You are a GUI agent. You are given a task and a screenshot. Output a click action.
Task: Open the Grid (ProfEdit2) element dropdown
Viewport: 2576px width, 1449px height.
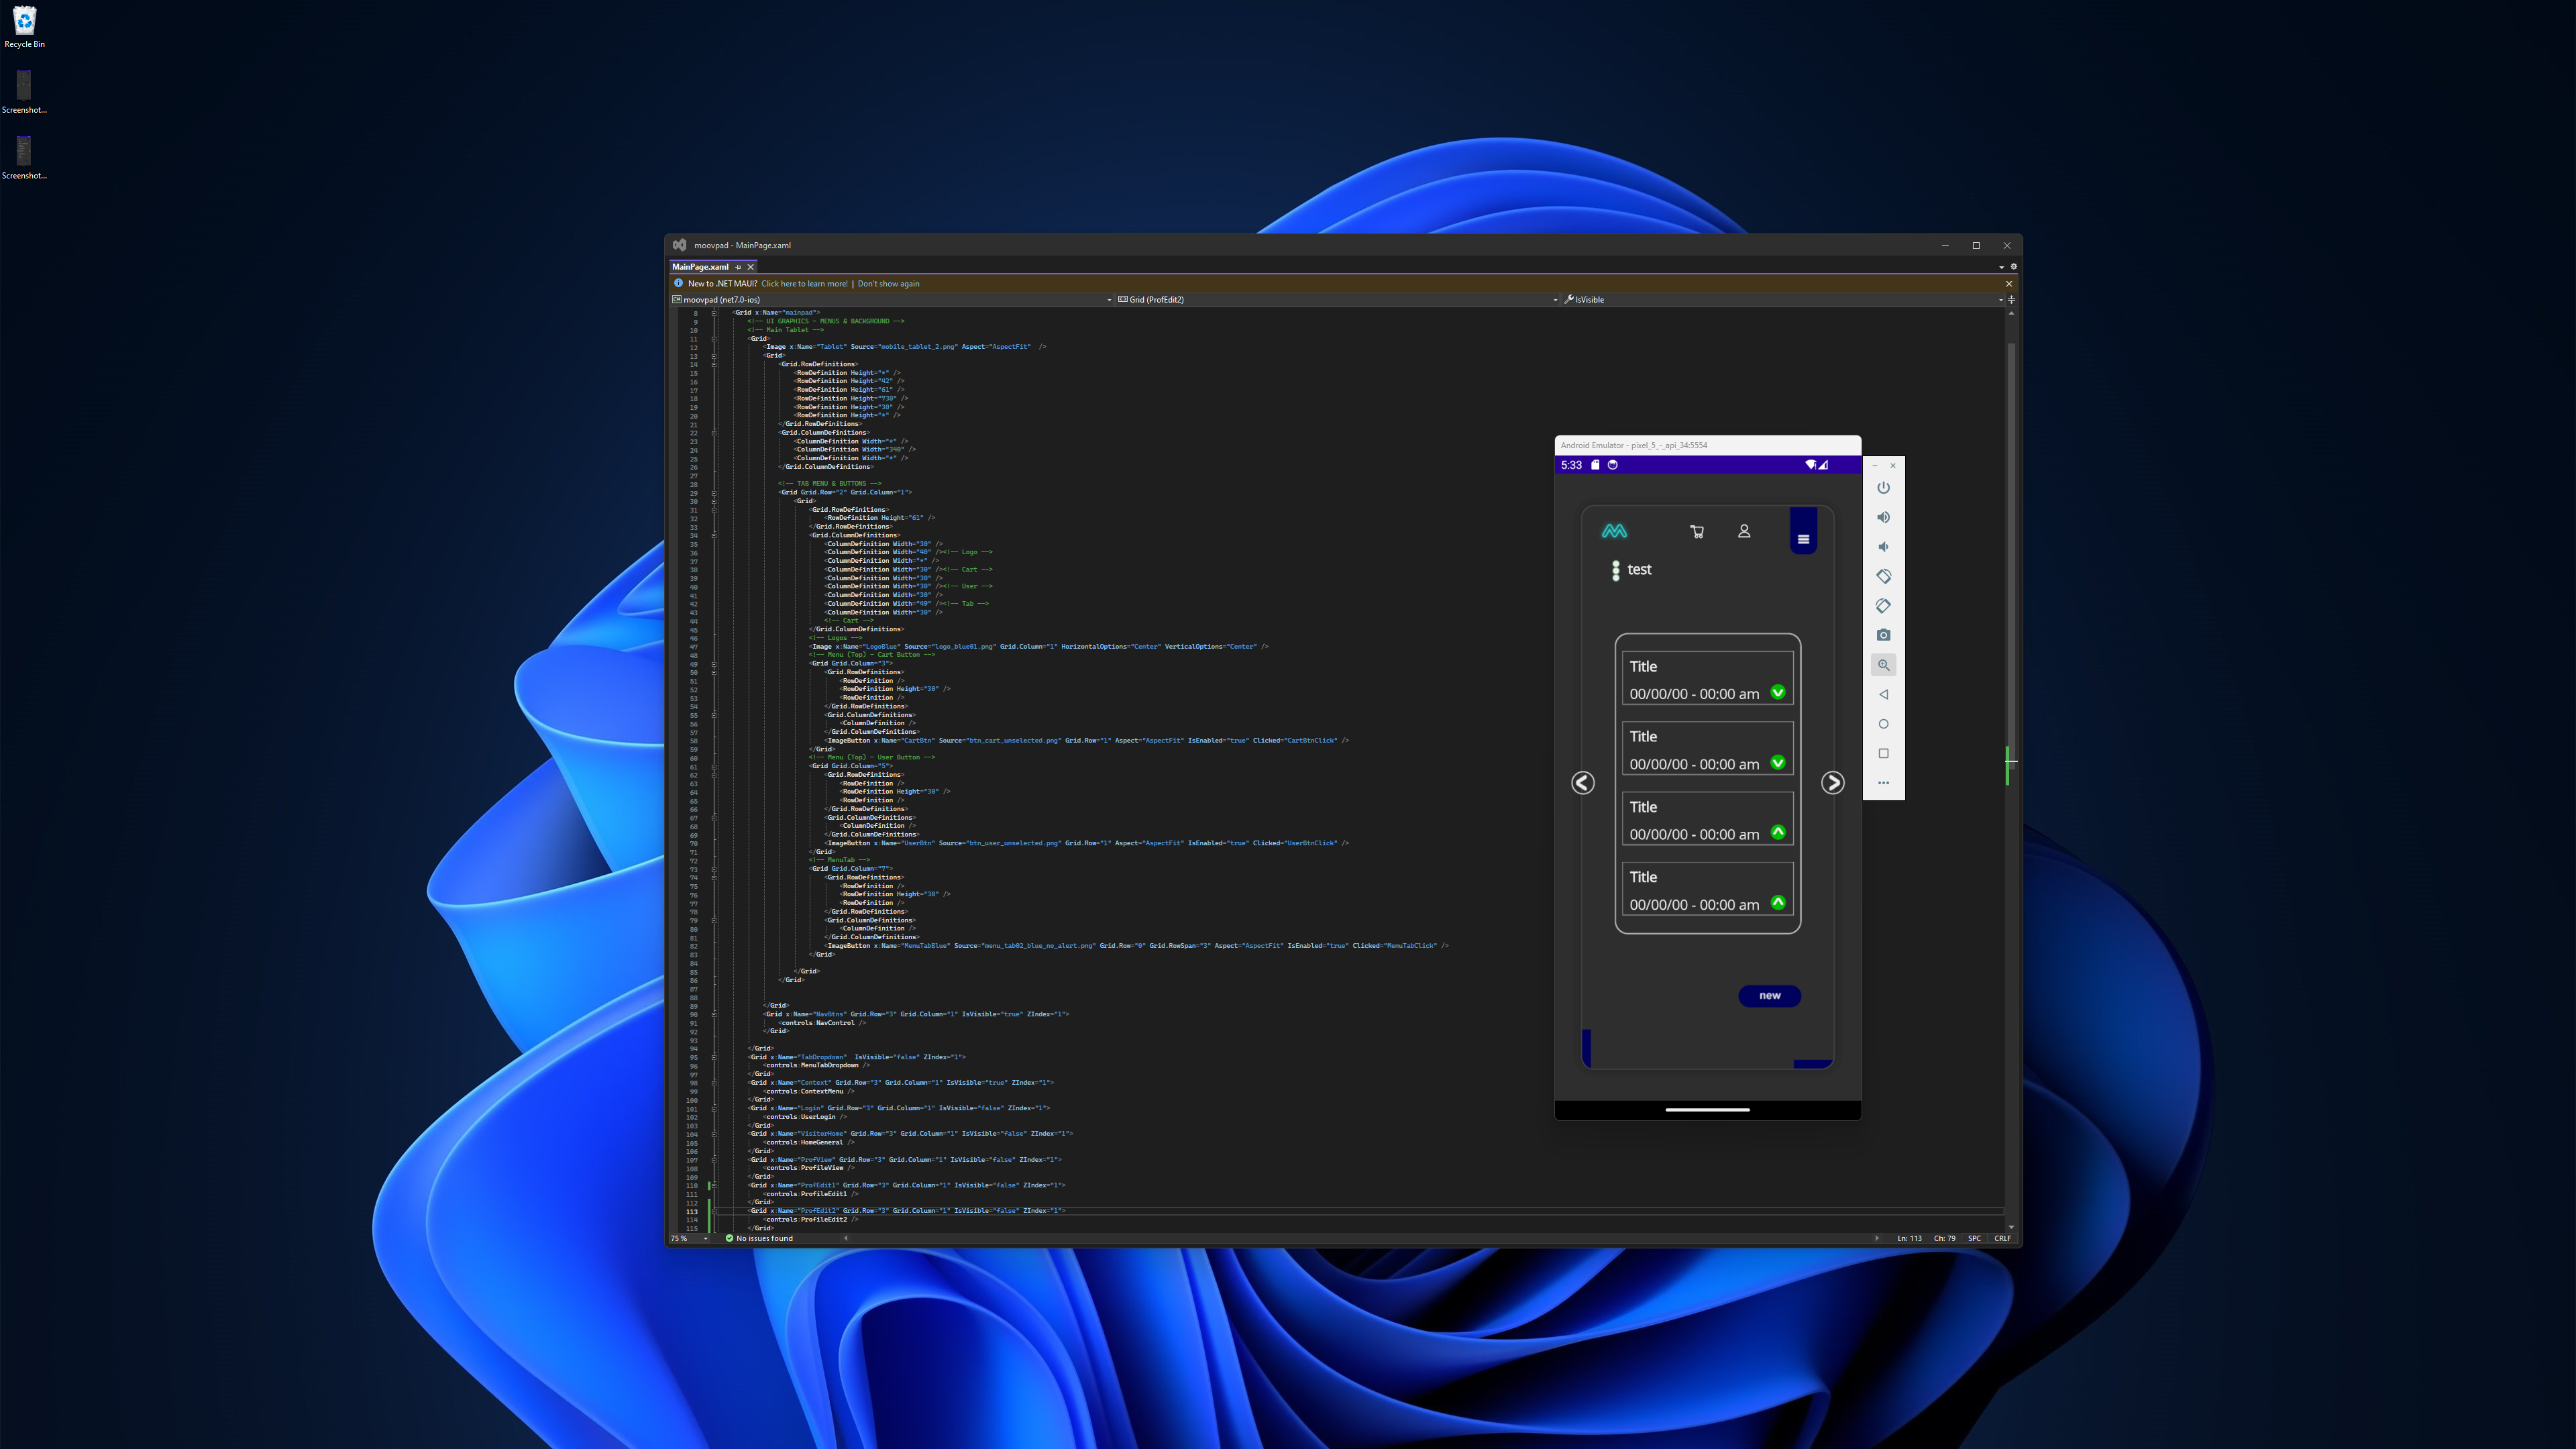(1337, 299)
